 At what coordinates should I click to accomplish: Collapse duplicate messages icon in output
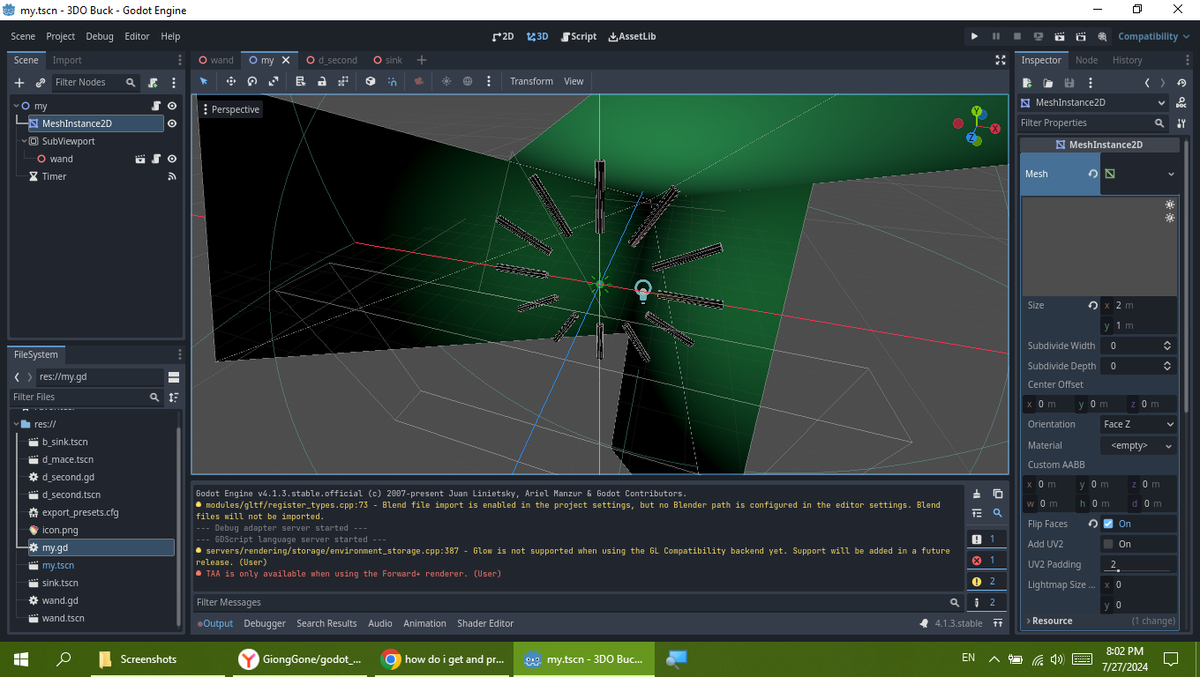[x=977, y=513]
